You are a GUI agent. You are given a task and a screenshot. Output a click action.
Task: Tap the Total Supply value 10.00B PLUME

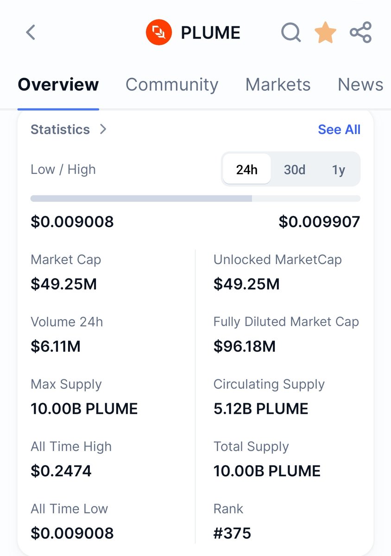(267, 471)
